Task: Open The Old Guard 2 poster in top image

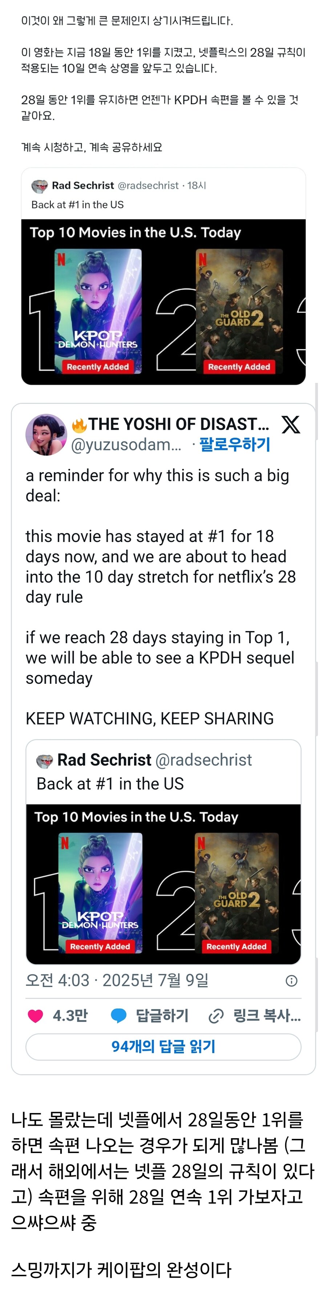Action: tap(239, 311)
